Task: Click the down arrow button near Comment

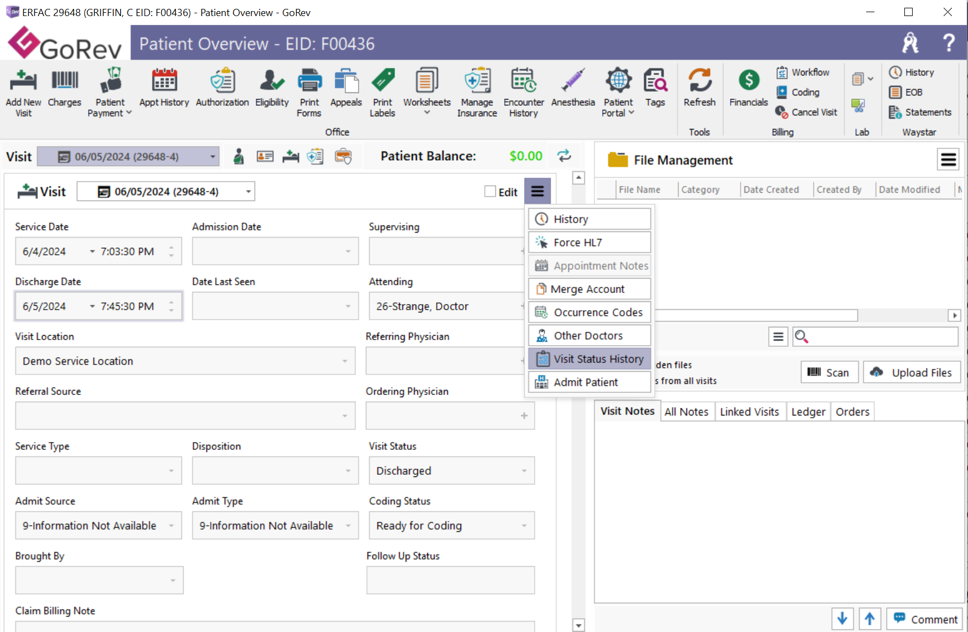Action: 842,619
